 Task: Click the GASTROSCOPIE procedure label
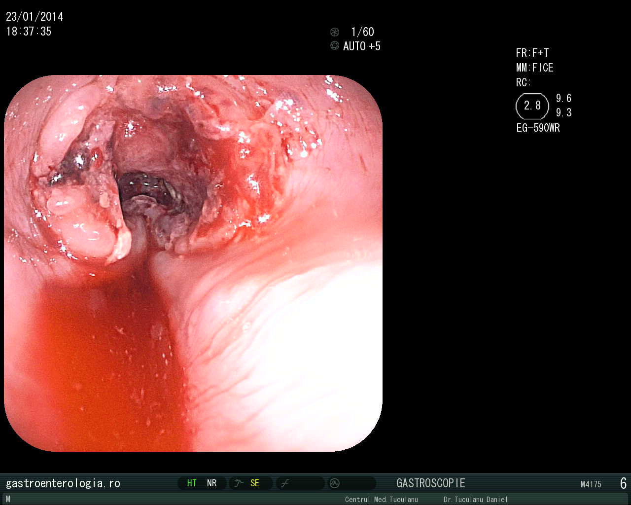[431, 483]
